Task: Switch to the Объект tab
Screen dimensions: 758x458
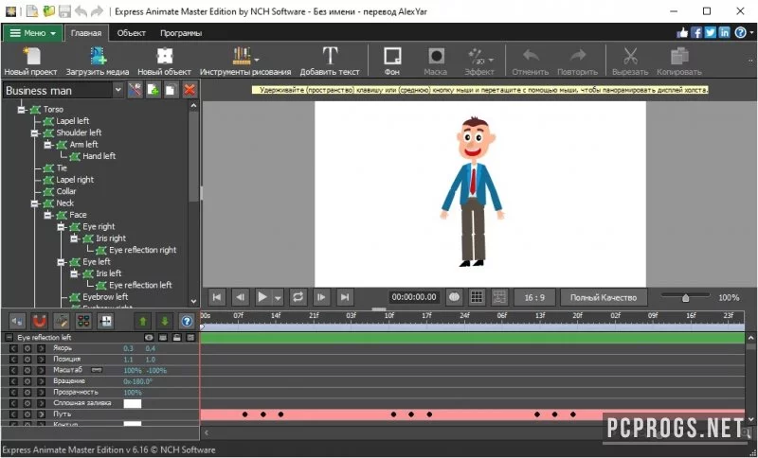Action: click(131, 33)
